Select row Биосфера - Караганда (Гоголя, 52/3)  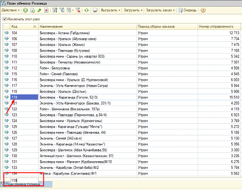tap(122, 97)
